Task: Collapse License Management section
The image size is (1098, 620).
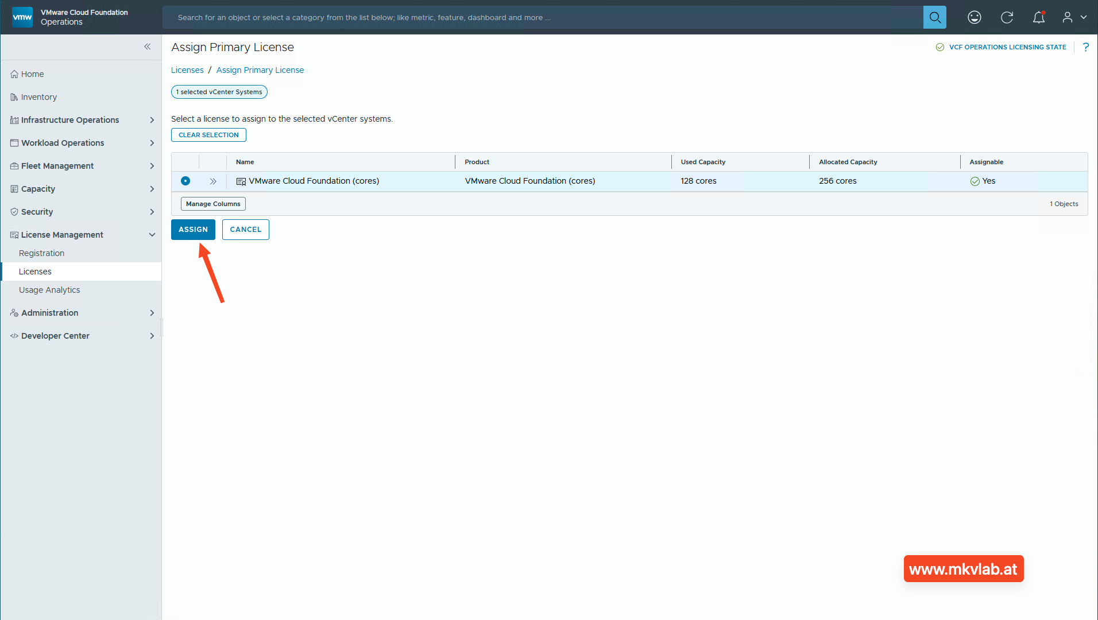Action: coord(152,235)
